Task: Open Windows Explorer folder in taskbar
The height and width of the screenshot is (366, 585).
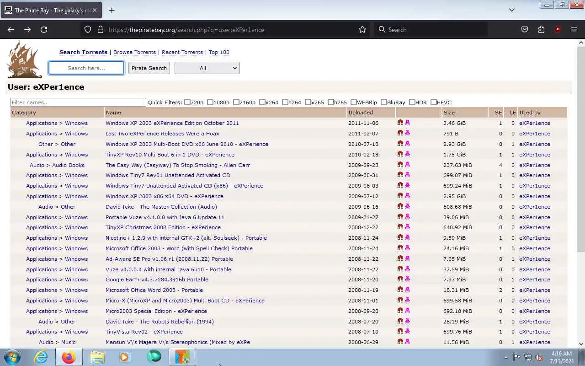Action: pyautogui.click(x=97, y=357)
